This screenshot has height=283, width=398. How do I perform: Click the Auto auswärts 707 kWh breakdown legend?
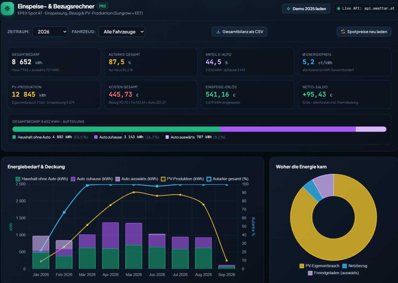195,137
